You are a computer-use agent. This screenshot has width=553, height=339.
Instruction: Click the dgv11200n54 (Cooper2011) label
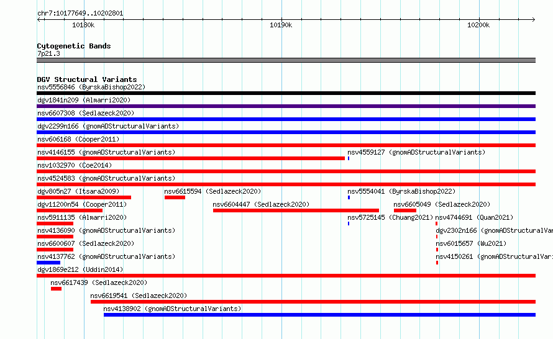[82, 204]
